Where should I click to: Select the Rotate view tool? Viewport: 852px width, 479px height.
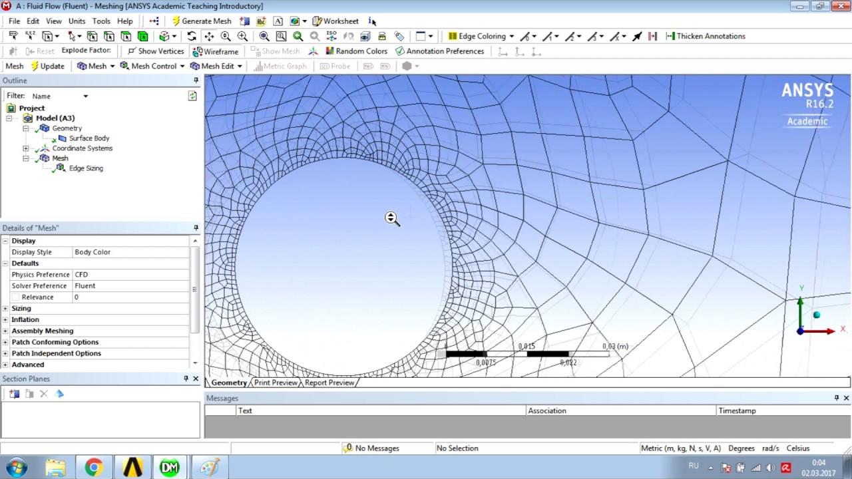[x=192, y=36]
